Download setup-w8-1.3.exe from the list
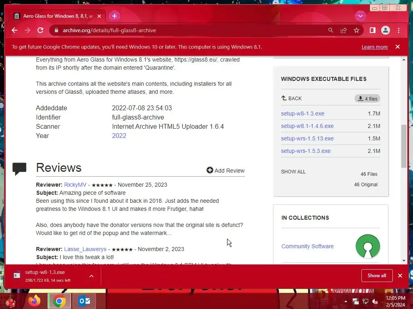The image size is (413, 309). (x=302, y=113)
